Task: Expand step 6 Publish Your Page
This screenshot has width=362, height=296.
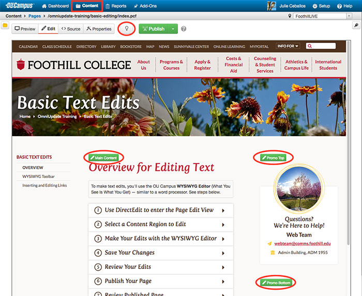Action: point(161,281)
